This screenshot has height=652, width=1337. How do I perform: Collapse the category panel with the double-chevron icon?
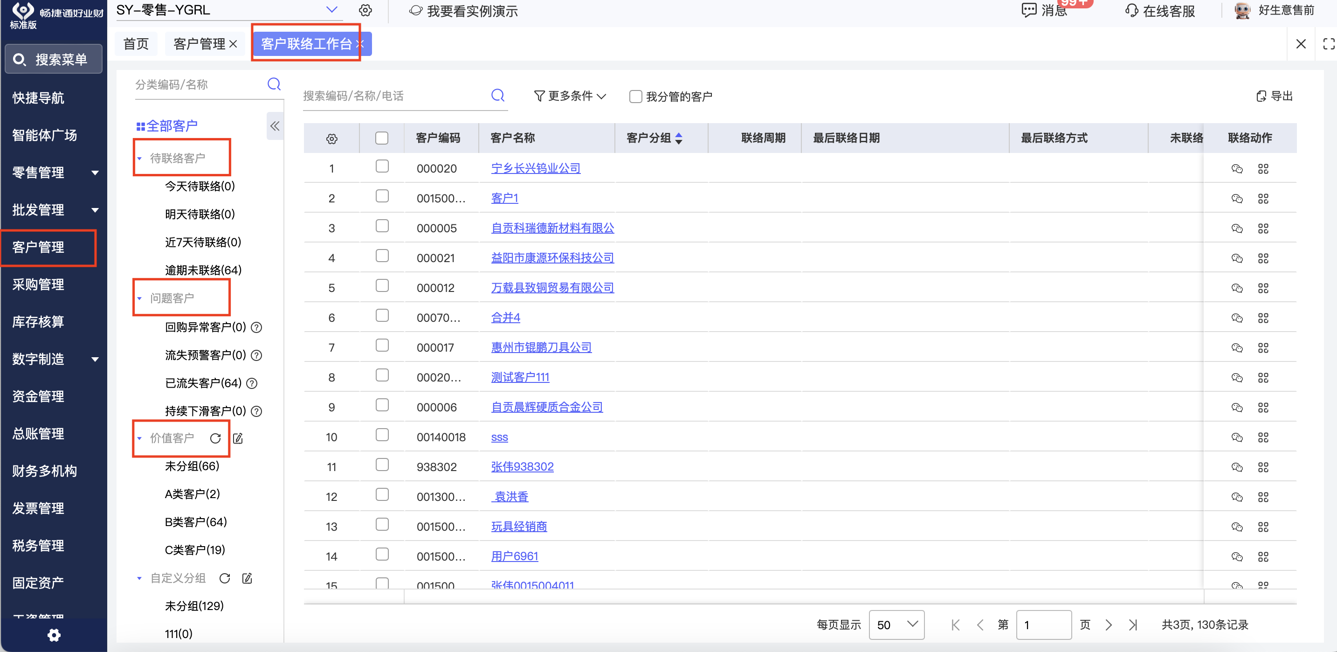click(275, 125)
